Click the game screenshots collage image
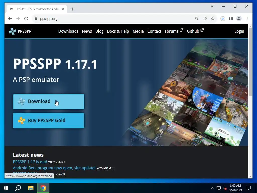Screen dimensions: 257x193 [x=187, y=93]
